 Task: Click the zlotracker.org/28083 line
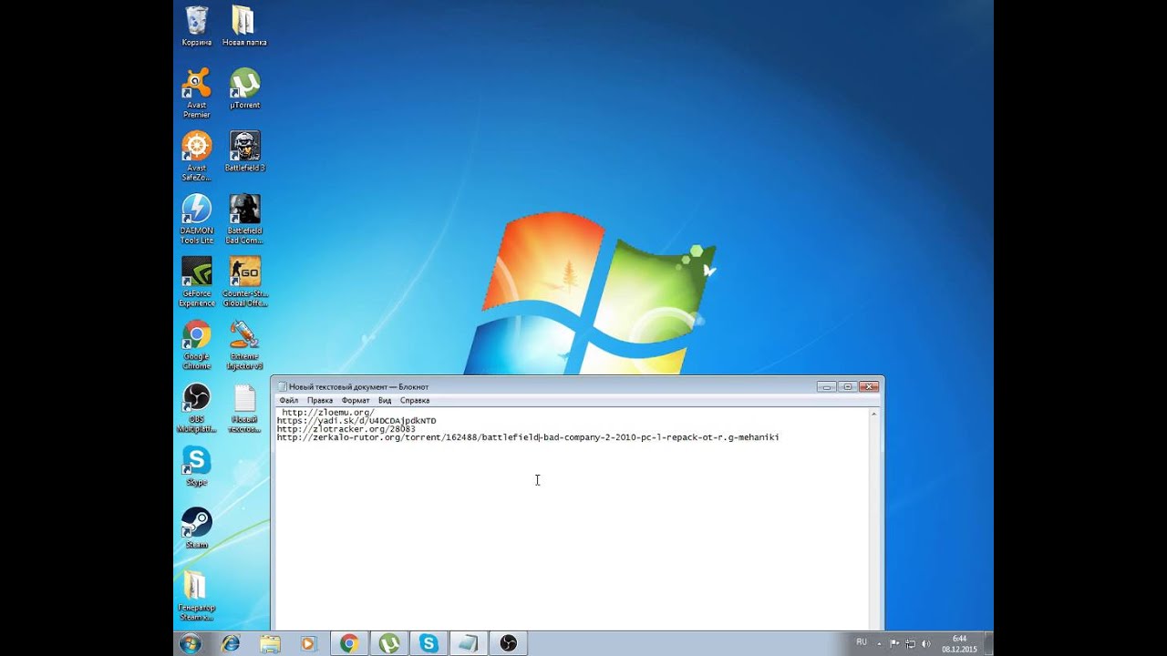[346, 429]
